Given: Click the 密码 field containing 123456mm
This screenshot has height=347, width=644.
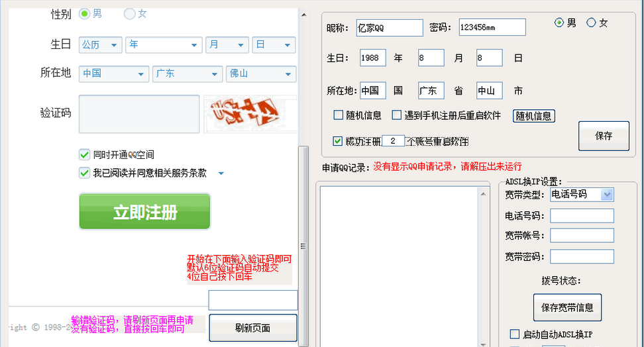Looking at the screenshot, I should coord(492,27).
